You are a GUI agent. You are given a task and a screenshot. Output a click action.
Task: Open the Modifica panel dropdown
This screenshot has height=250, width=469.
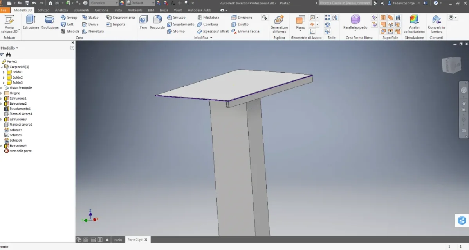[203, 38]
